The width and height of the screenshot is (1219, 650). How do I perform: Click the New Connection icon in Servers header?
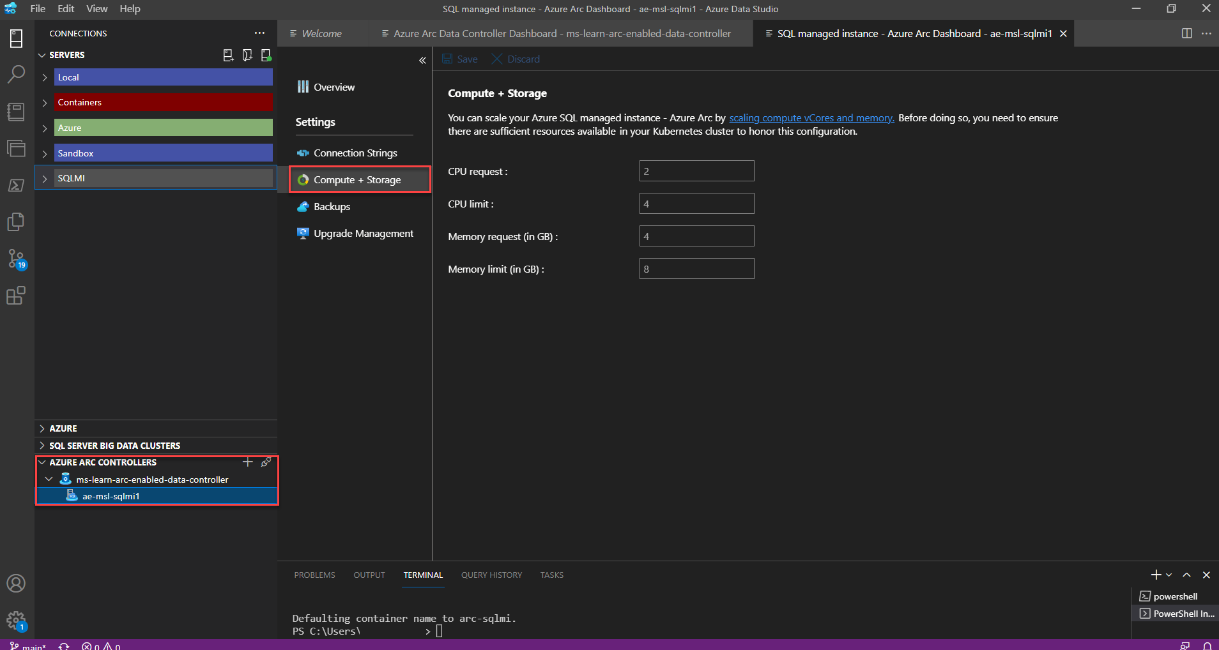[x=228, y=55]
